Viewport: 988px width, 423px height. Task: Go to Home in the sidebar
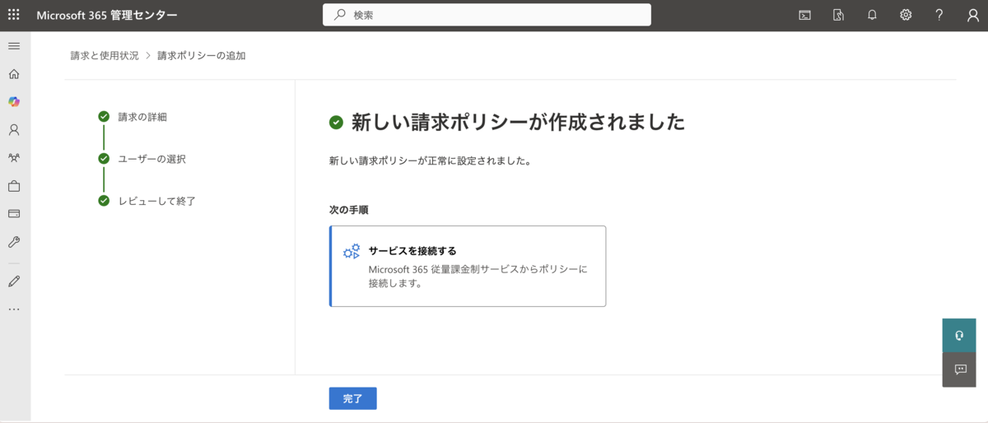14,74
